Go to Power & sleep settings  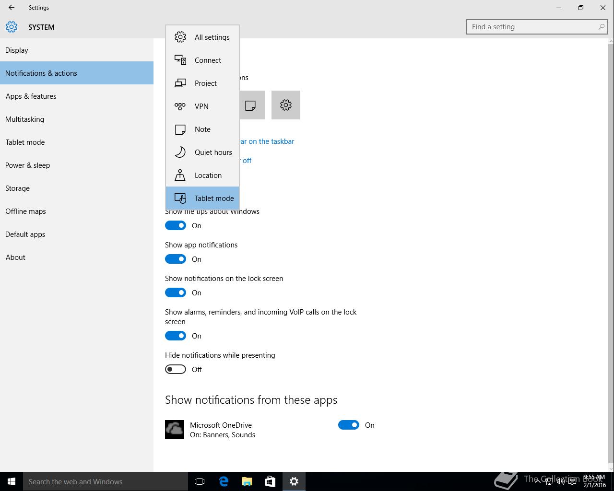tap(28, 165)
